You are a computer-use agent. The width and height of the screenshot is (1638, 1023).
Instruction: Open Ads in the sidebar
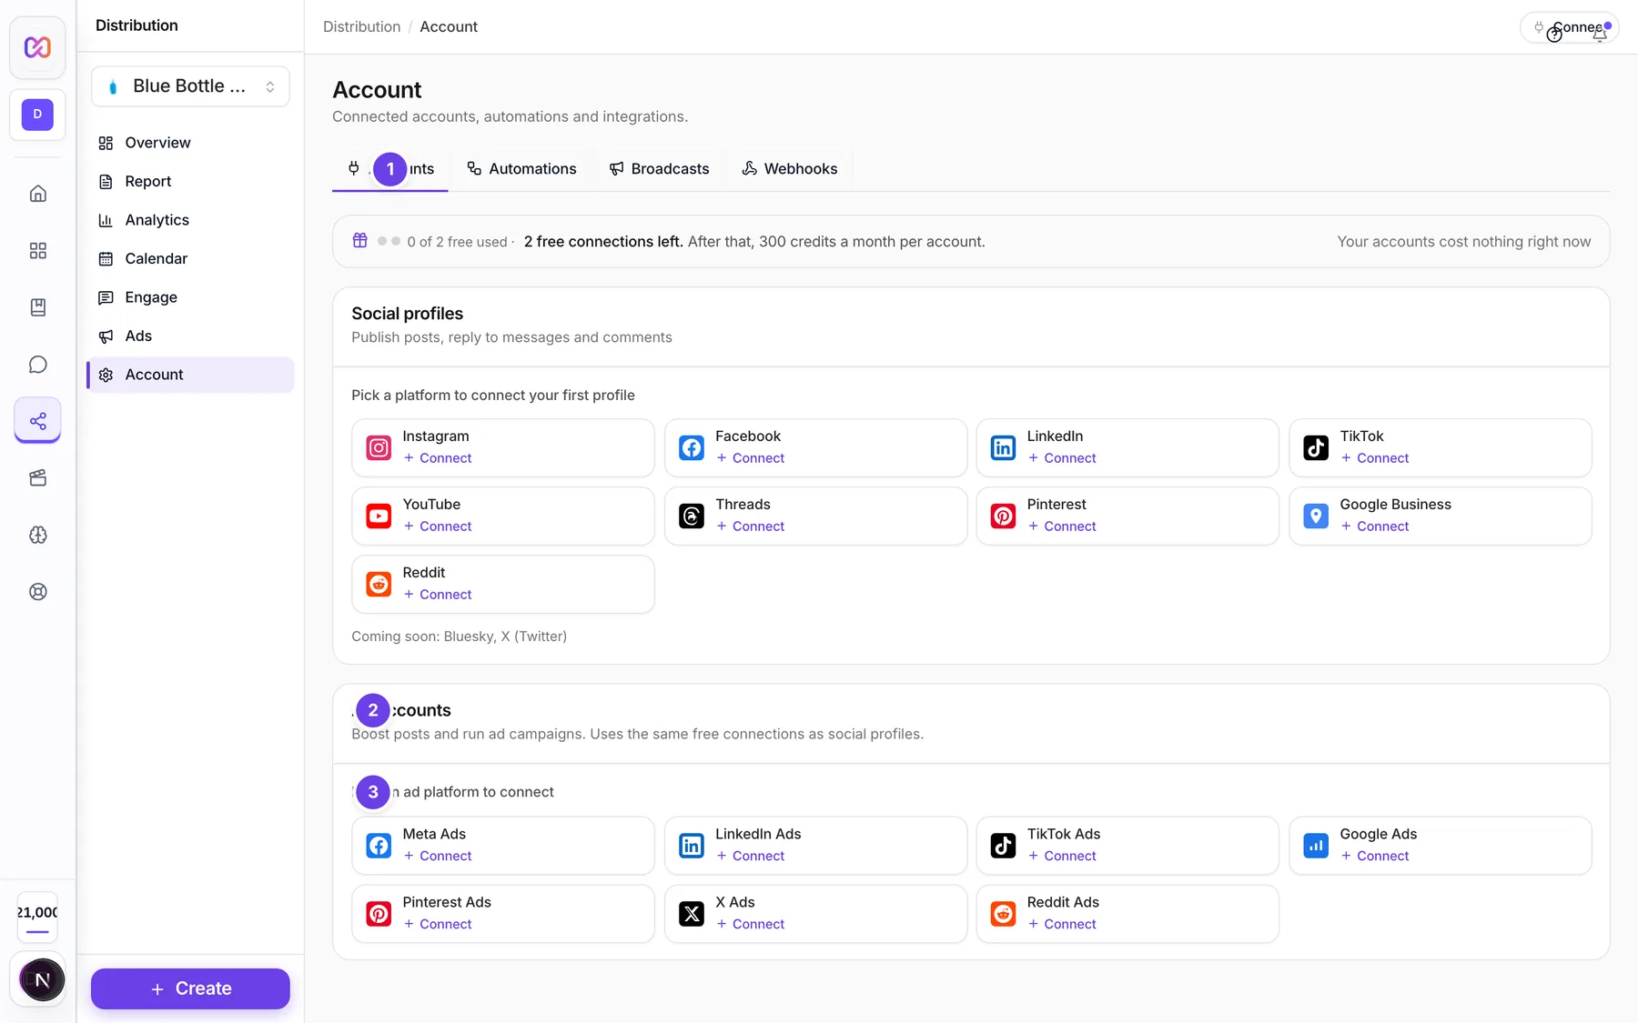[x=190, y=336]
